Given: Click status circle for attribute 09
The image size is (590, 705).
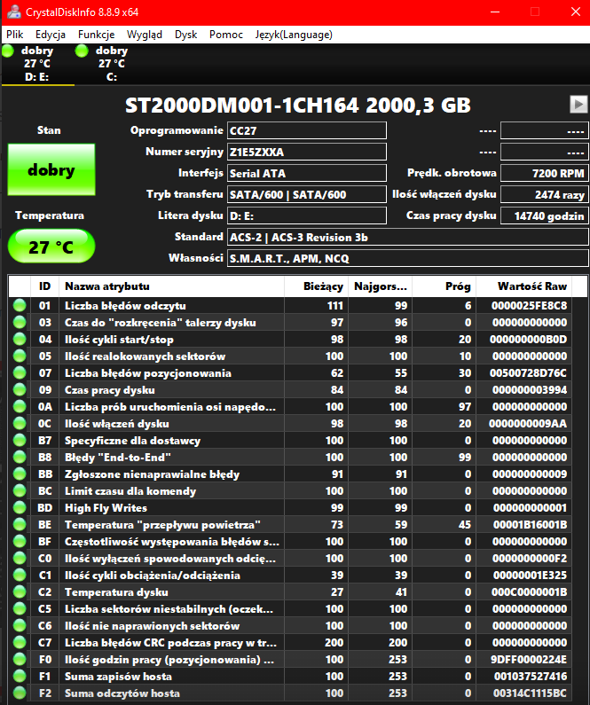Looking at the screenshot, I should [x=20, y=390].
